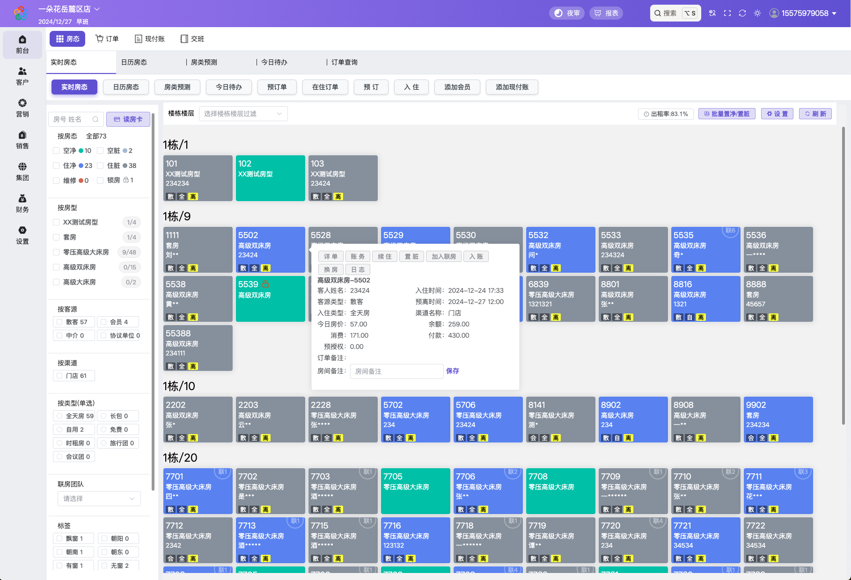This screenshot has width=851, height=580.
Task: Switch to the 日历房态 tab
Action: click(x=134, y=62)
